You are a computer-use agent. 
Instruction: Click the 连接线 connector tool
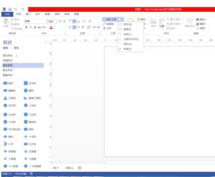click(108, 24)
